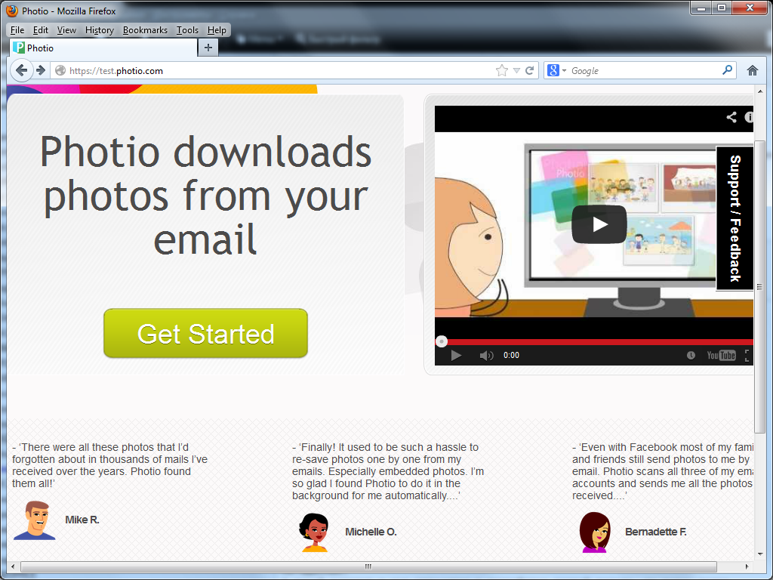Click the headline 'Photio downloads photos from your email'
This screenshot has height=580, width=773.
click(205, 195)
